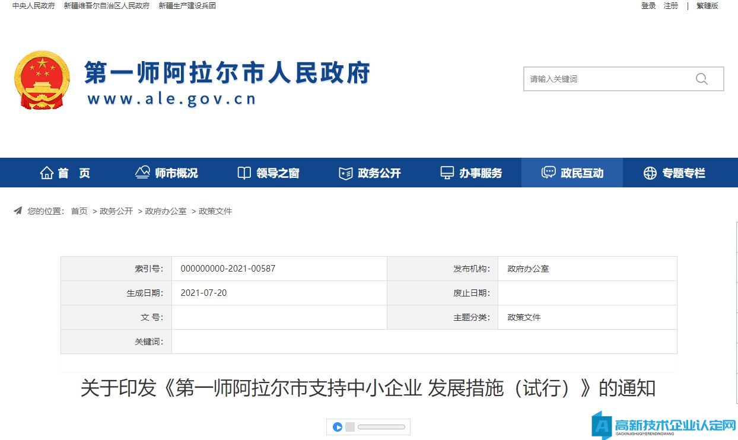Click the keyword search input field

click(605, 79)
